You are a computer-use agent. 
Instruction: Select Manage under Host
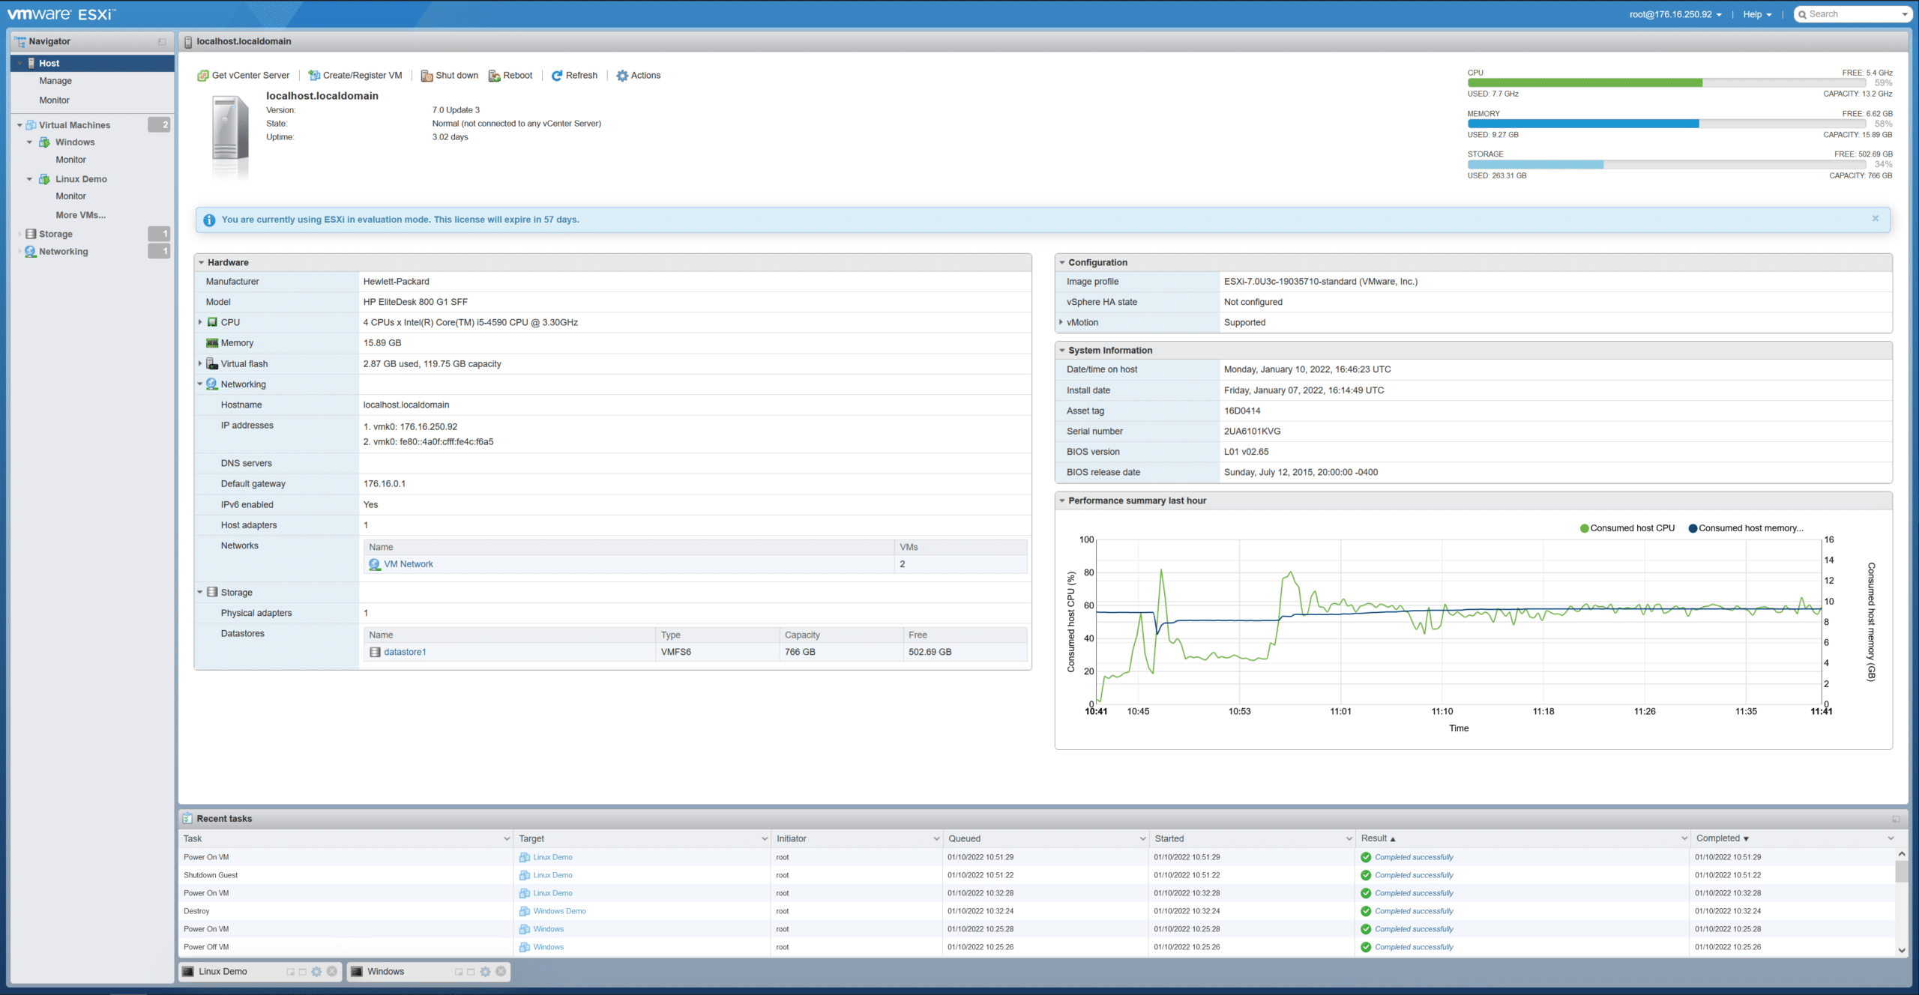(55, 81)
